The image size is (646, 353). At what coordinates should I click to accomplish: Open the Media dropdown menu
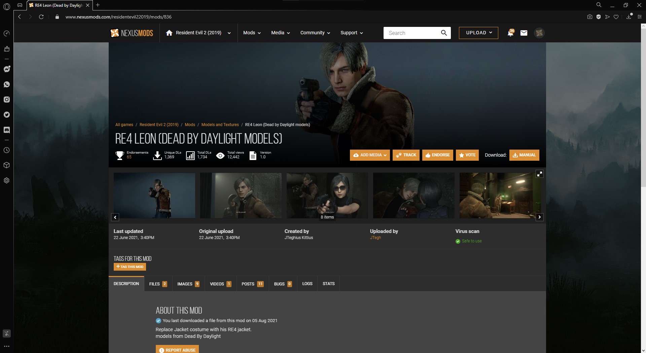click(281, 33)
